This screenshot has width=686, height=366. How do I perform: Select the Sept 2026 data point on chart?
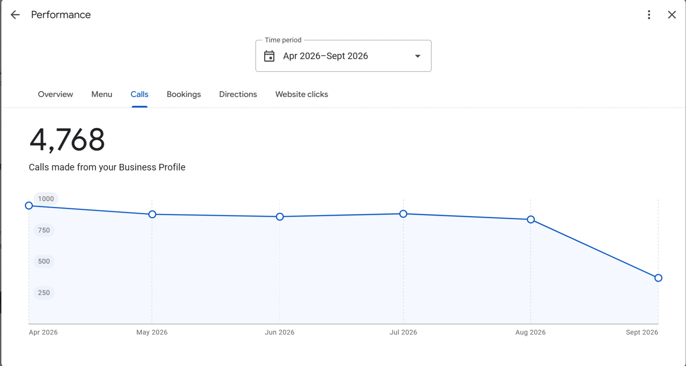(658, 278)
